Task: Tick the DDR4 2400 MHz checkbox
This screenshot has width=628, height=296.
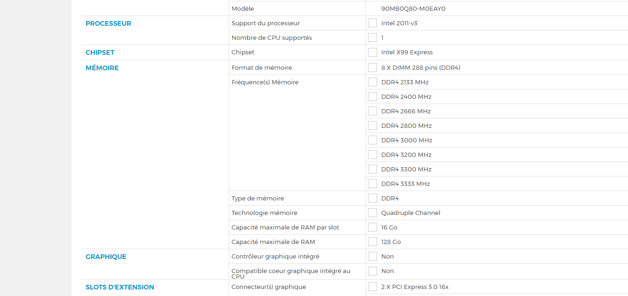Action: coord(373,96)
